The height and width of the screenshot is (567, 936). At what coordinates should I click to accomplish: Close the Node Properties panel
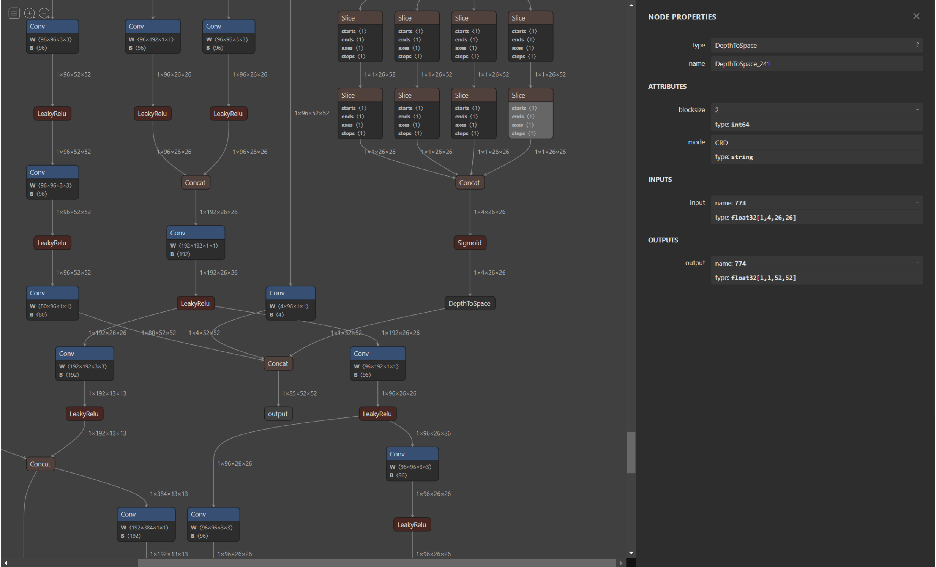click(x=916, y=16)
